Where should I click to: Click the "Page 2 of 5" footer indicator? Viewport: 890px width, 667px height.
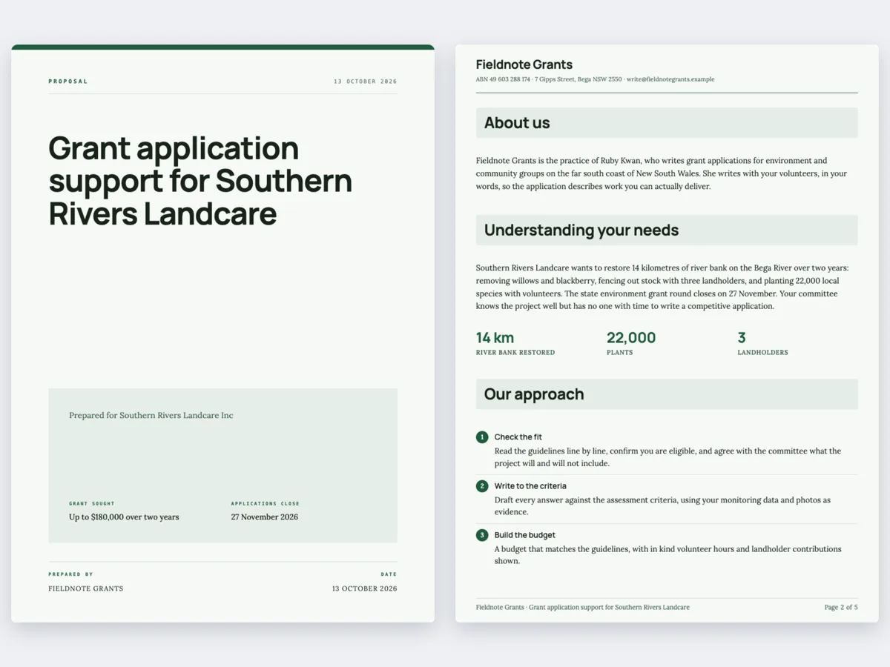pyautogui.click(x=841, y=608)
